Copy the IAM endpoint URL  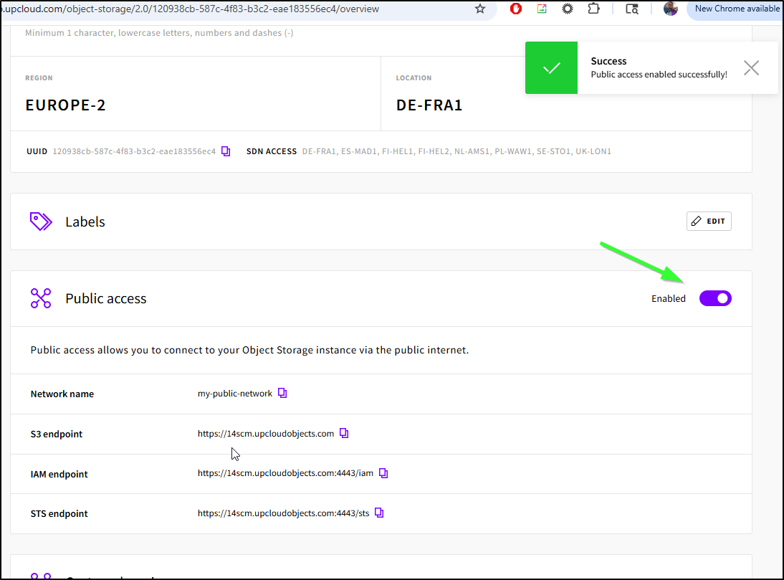pyautogui.click(x=383, y=473)
